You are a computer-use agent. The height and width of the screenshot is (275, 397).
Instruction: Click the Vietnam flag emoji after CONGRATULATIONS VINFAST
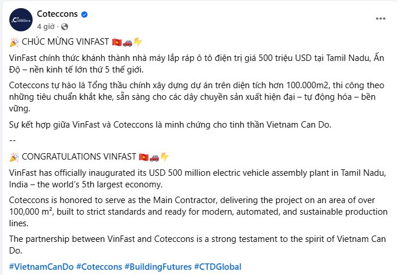[144, 157]
